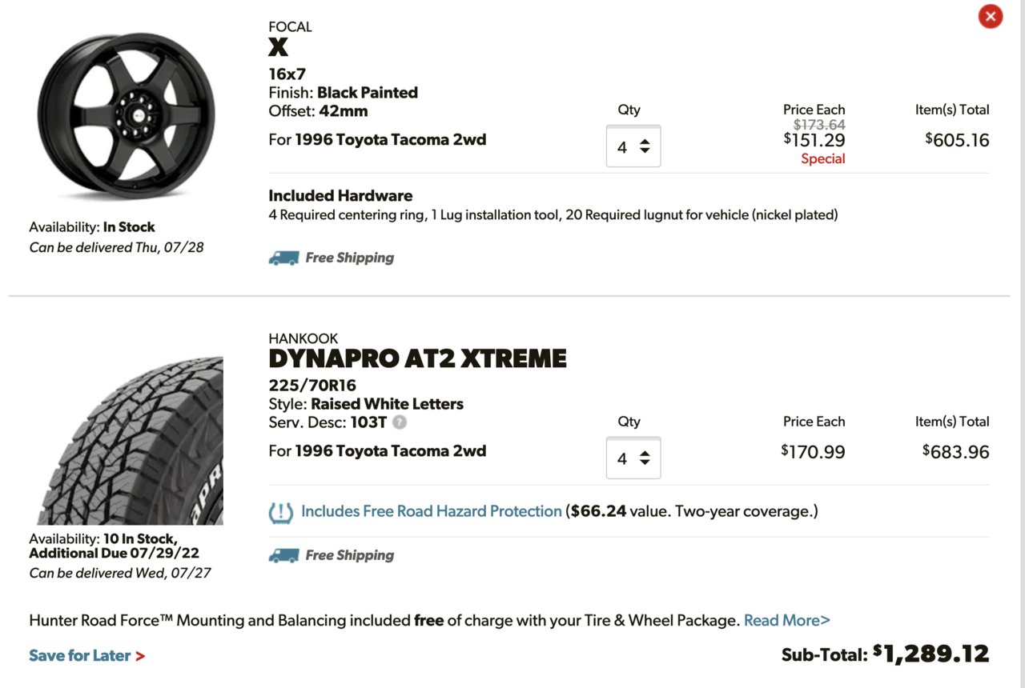The image size is (1025, 688).
Task: Remove package with red X button
Action: pyautogui.click(x=991, y=16)
